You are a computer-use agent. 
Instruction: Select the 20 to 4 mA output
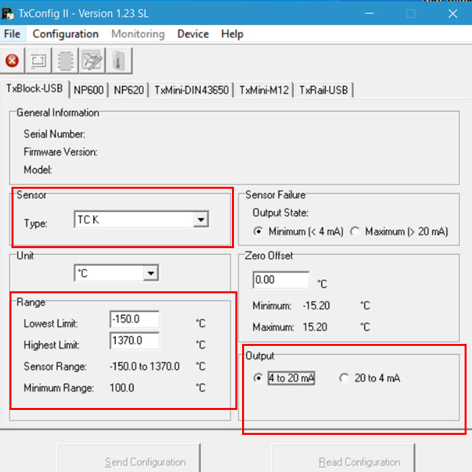tap(370, 378)
